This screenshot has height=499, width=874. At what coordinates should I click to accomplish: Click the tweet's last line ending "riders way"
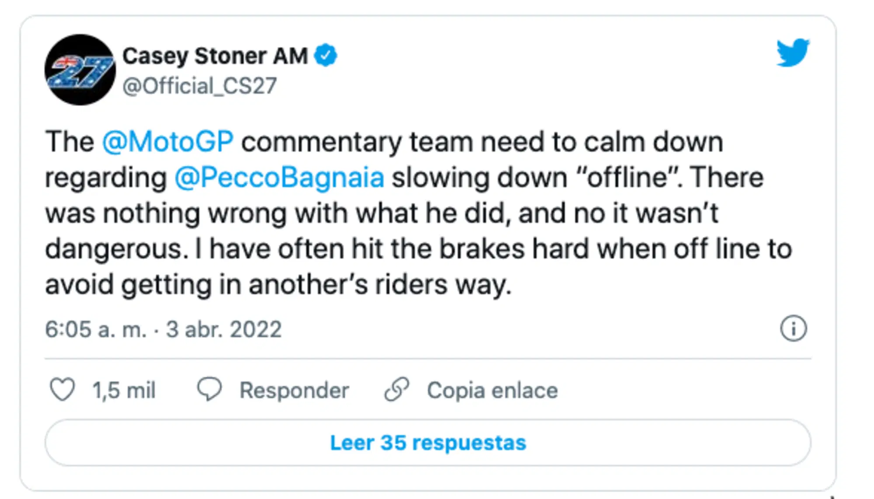(x=278, y=285)
